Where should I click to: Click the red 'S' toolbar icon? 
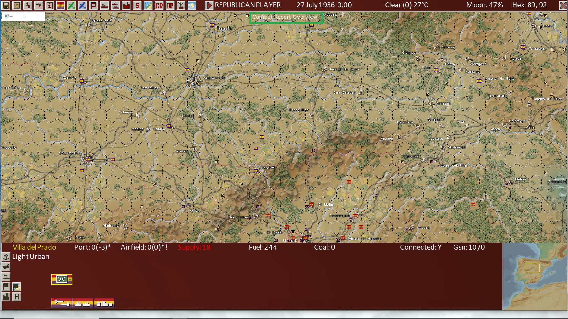coord(137,5)
